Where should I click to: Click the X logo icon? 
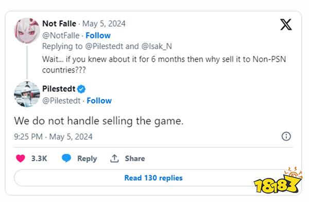pos(286,24)
